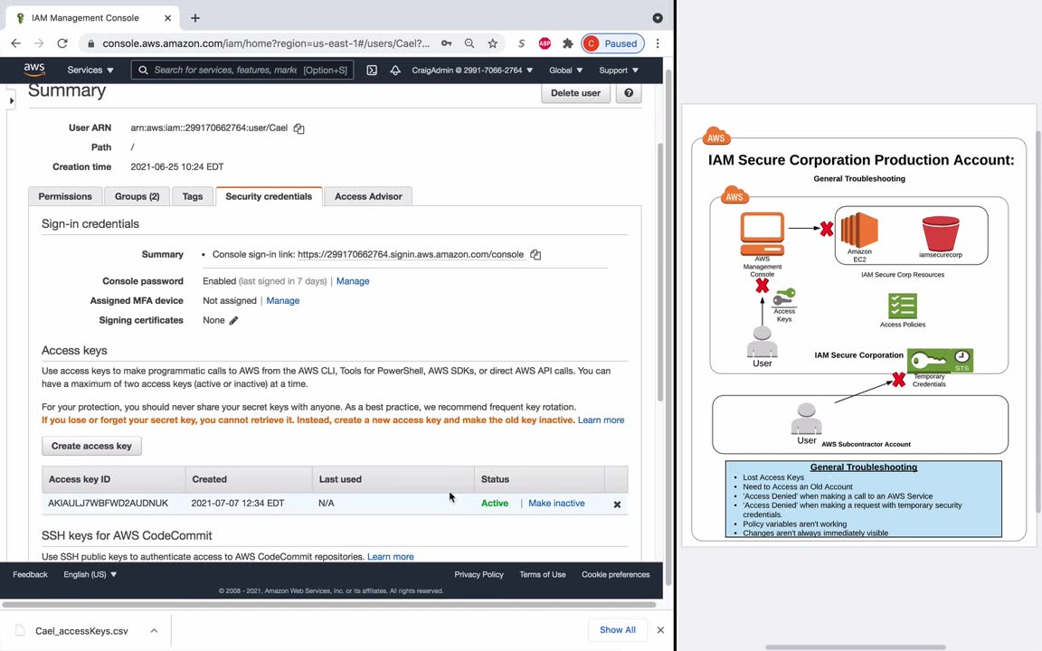Viewport: 1042px width, 651px height.
Task: Switch to the Groups (2) tab
Action: [137, 196]
